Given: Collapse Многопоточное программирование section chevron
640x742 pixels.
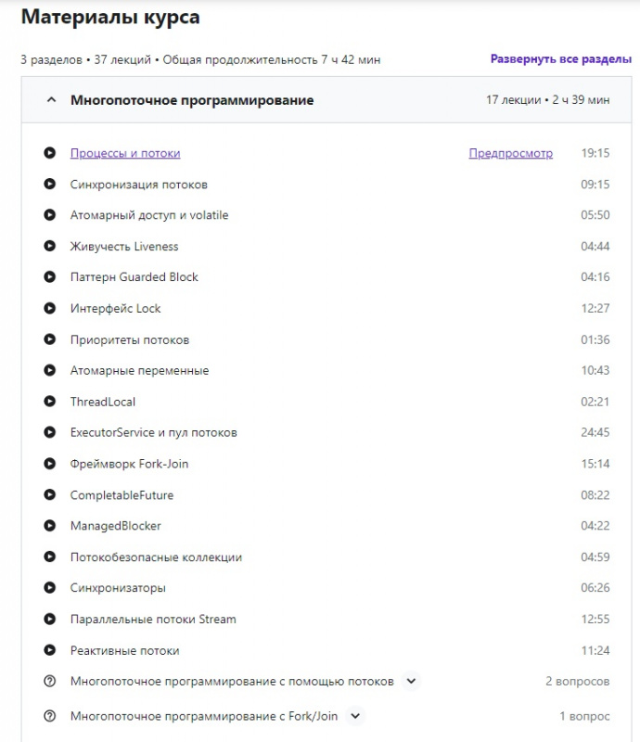Looking at the screenshot, I should pyautogui.click(x=51, y=100).
